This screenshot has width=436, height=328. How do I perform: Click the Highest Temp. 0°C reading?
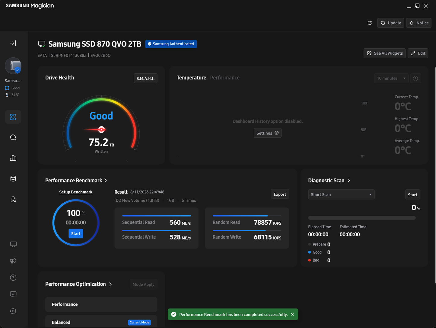pyautogui.click(x=403, y=128)
